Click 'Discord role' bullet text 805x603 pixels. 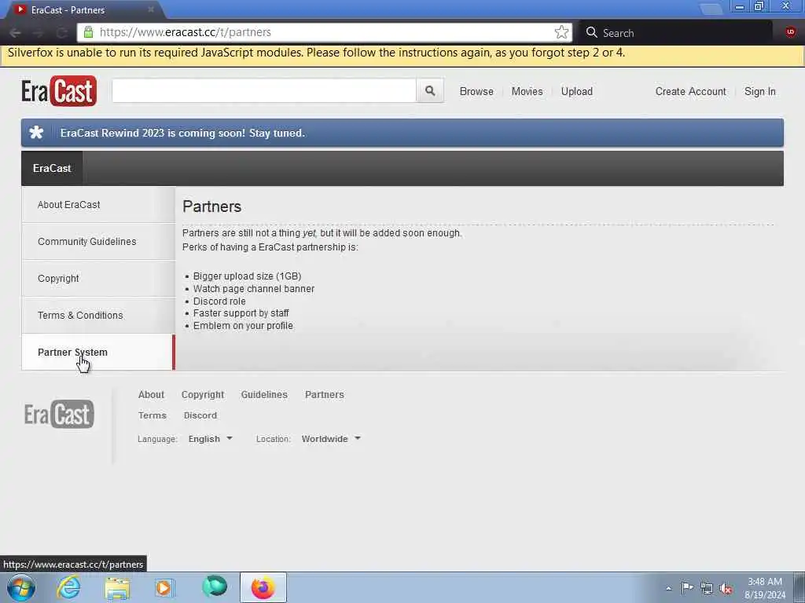pos(219,301)
